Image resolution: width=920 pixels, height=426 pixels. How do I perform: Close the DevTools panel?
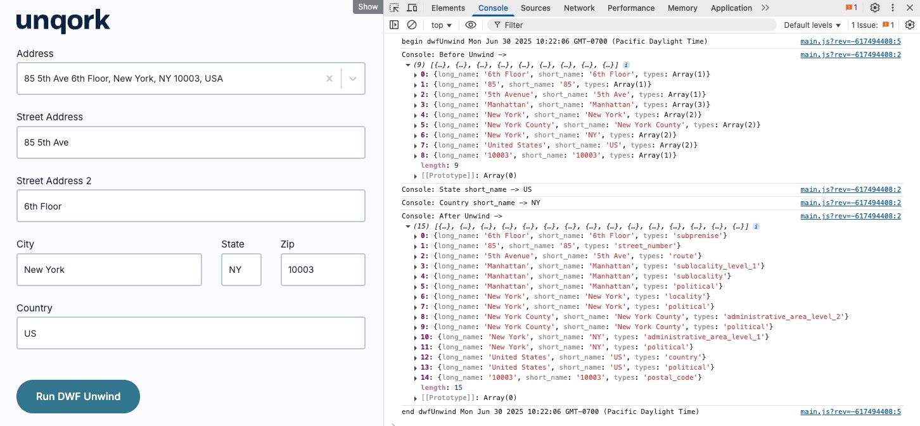910,8
